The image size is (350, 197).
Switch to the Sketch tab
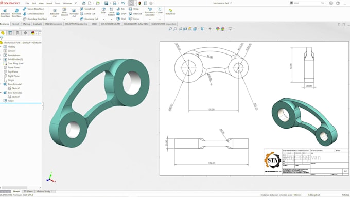(15, 24)
